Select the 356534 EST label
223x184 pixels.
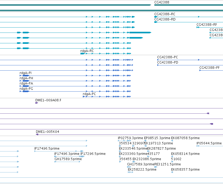pyautogui.click(x=125, y=143)
